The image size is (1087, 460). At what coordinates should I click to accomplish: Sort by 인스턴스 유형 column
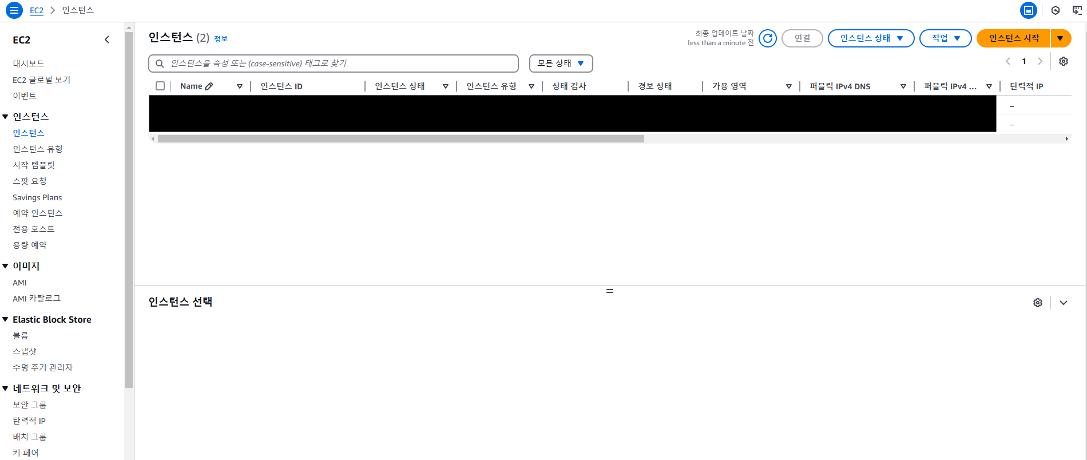[x=531, y=86]
